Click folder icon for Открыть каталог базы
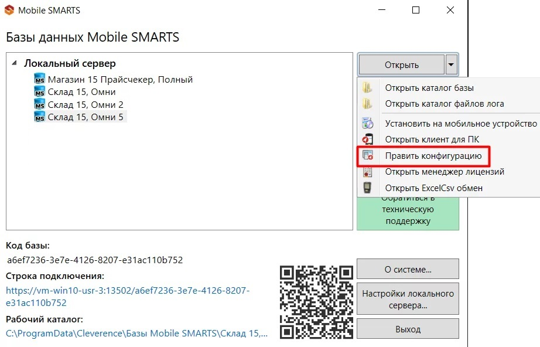 [x=367, y=87]
